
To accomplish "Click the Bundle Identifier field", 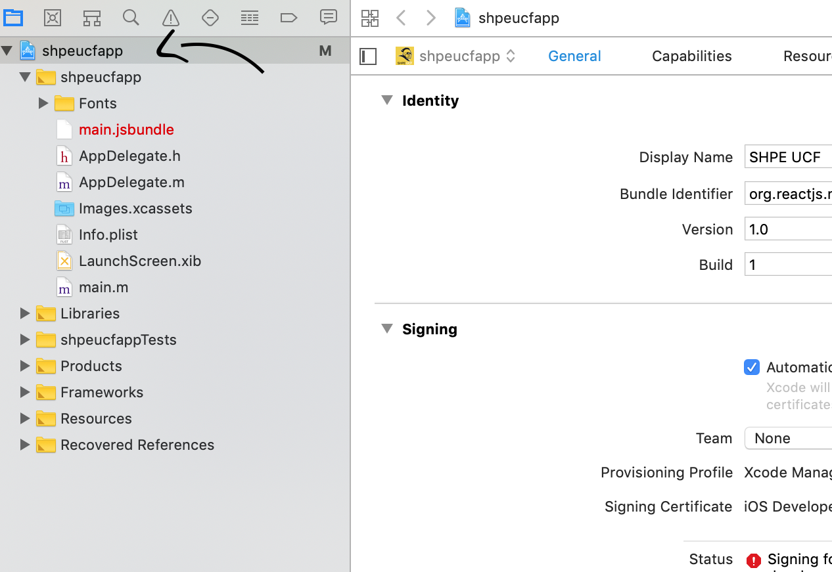I will point(788,194).
